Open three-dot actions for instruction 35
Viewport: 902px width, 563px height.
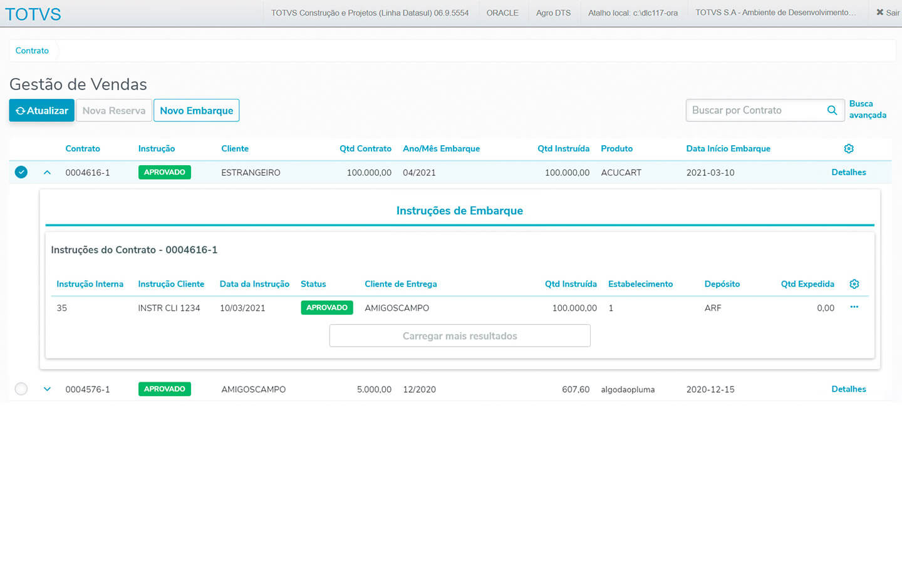tap(854, 307)
